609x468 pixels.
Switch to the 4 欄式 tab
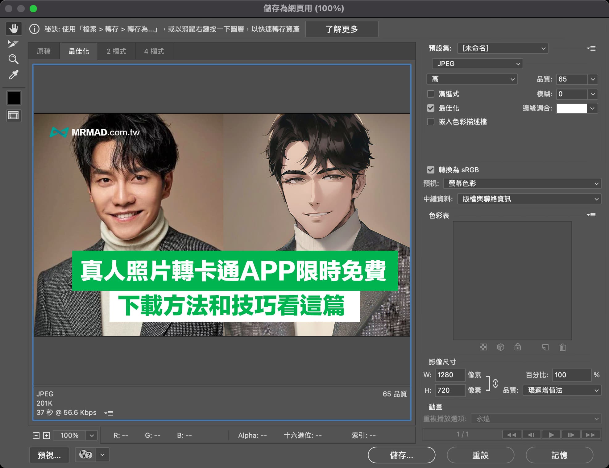pos(154,51)
